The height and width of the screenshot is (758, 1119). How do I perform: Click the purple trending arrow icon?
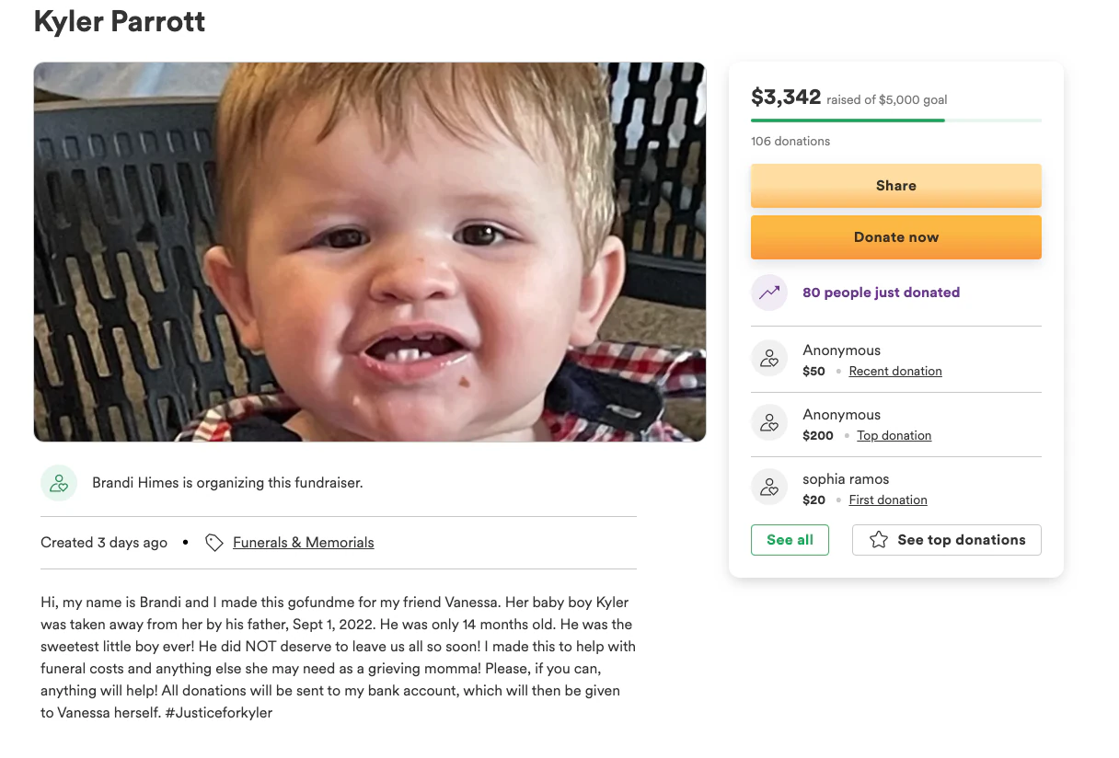(769, 293)
